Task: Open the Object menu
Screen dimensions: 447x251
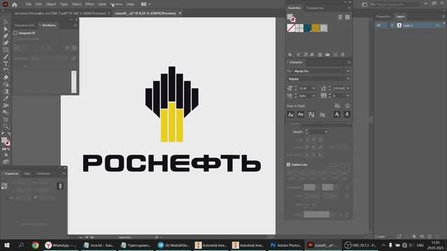Action: point(51,4)
